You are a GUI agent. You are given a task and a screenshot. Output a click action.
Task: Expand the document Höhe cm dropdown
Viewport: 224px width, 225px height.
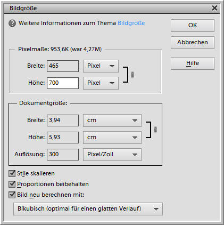click(x=112, y=138)
